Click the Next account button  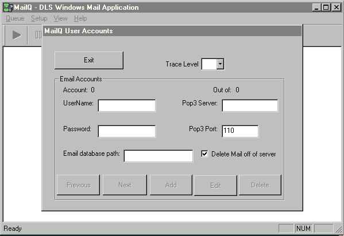[x=125, y=185]
